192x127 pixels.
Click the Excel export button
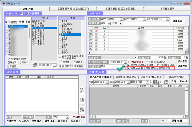[183, 82]
